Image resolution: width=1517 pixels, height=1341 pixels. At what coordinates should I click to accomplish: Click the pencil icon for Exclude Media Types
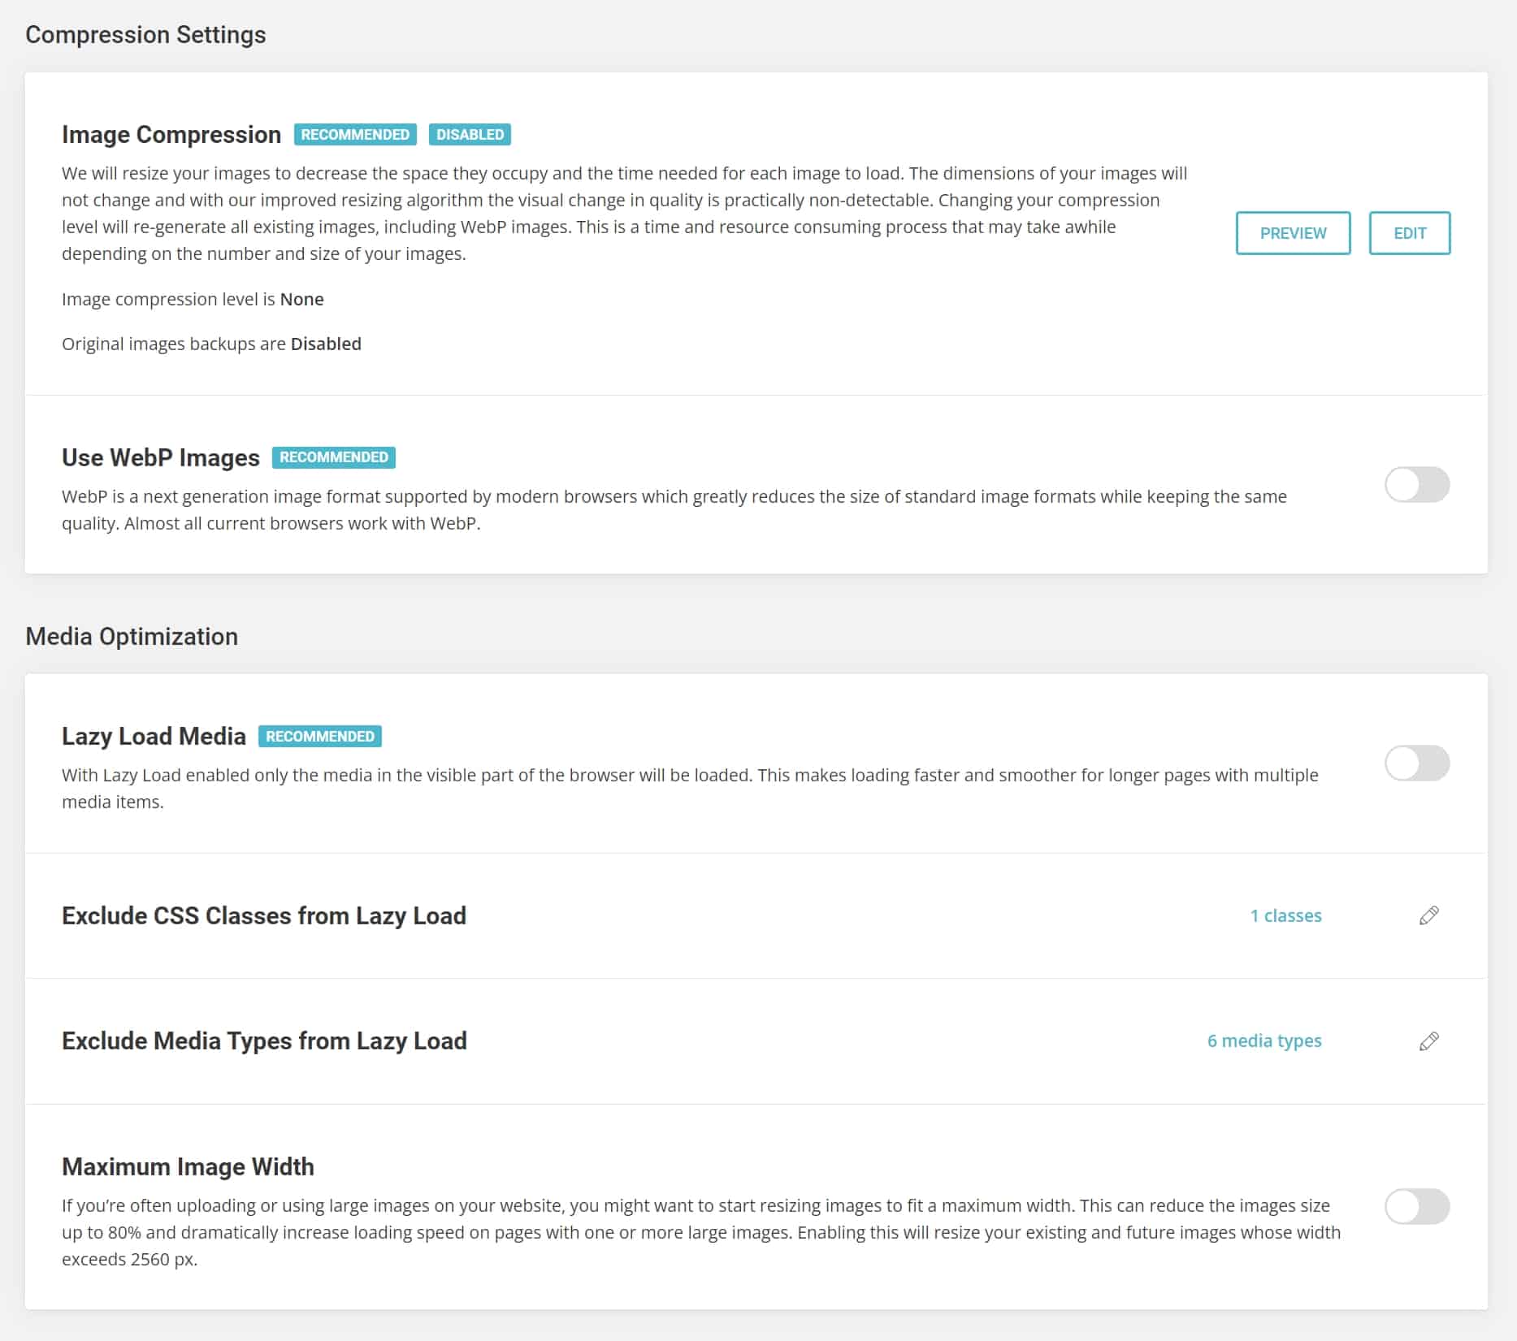coord(1429,1041)
